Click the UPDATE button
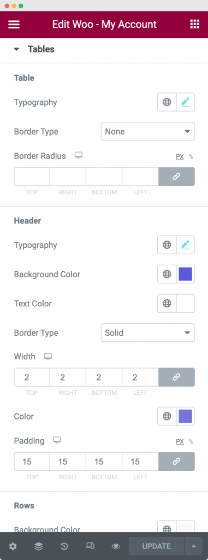This screenshot has height=560, width=208. tap(156, 546)
